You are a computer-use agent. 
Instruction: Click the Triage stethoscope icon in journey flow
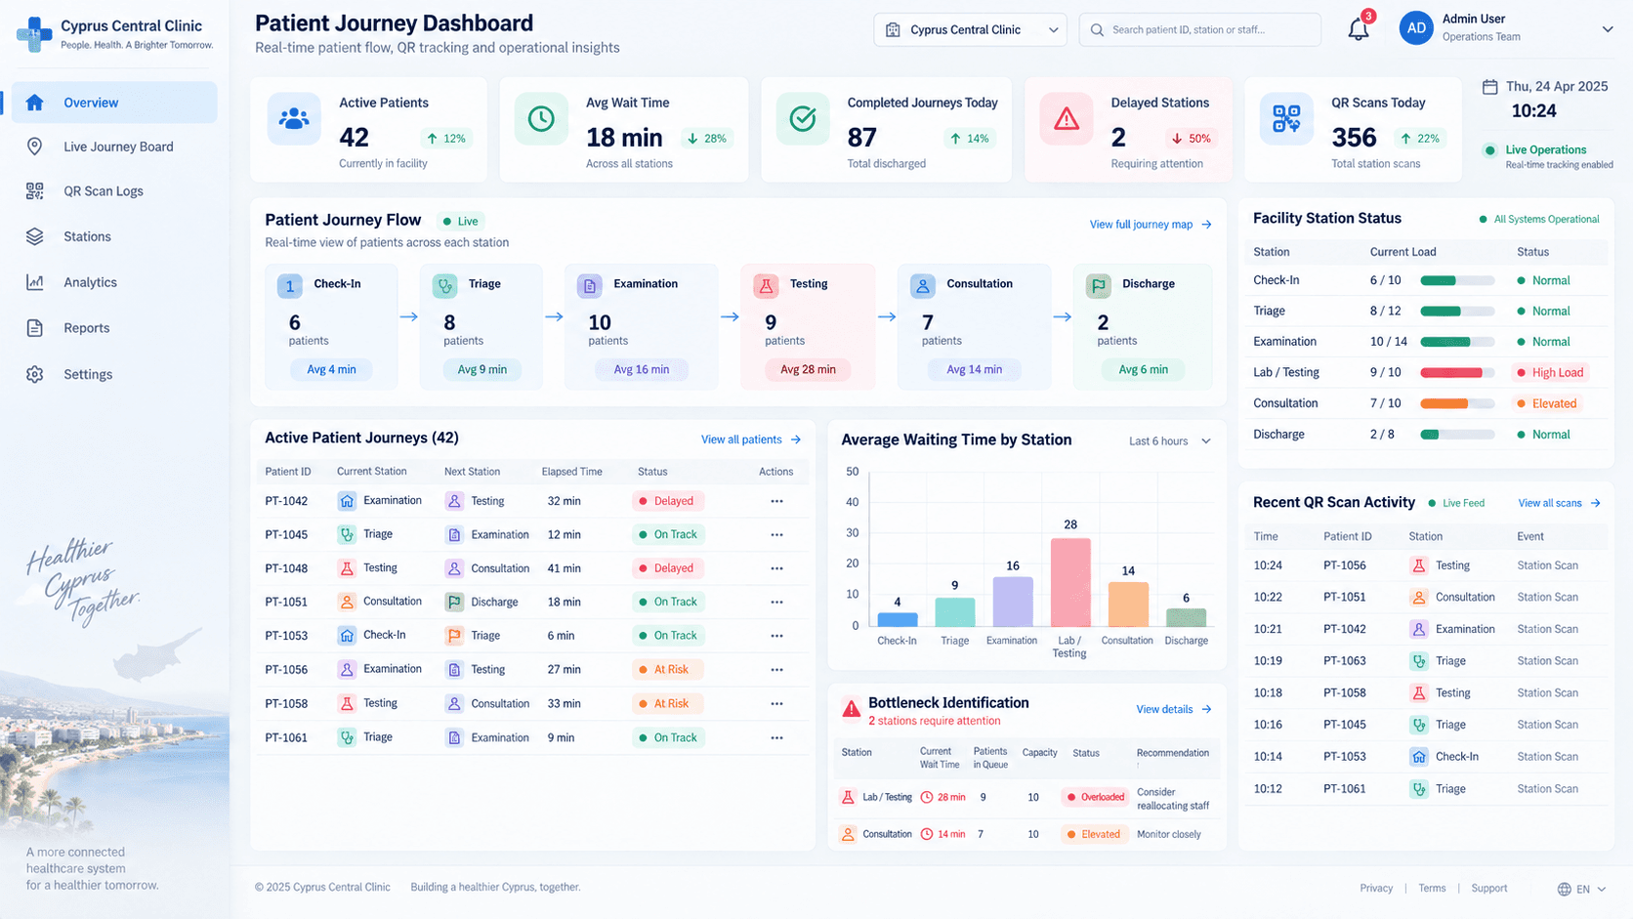(x=445, y=285)
